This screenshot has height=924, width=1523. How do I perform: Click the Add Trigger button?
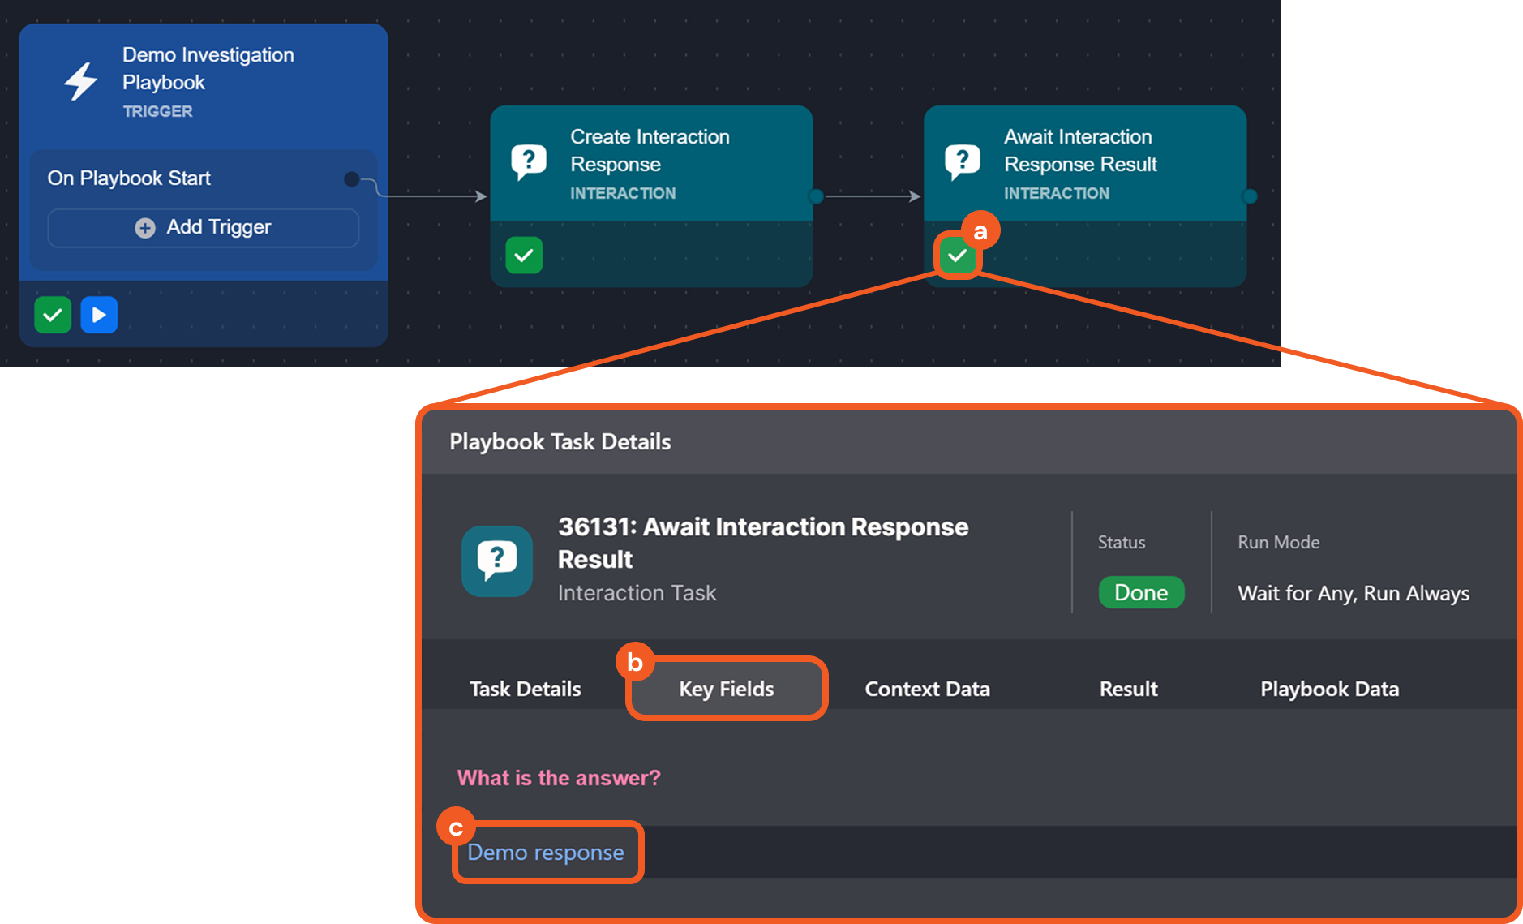(204, 228)
